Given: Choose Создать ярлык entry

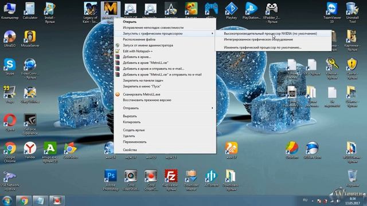Looking at the screenshot, I should point(165,130).
